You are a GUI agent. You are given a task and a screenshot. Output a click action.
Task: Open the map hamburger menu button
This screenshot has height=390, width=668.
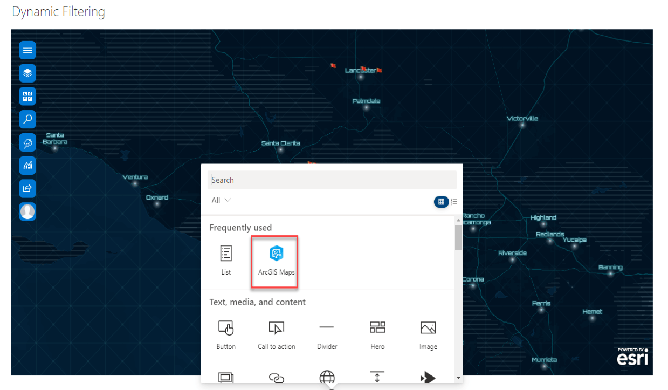[27, 50]
